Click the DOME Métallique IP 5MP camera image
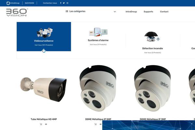The width and height of the screenshot is (195, 130). pyautogui.click(x=98, y=88)
